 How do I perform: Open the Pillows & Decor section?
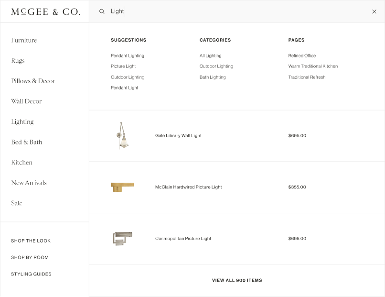pyautogui.click(x=33, y=81)
